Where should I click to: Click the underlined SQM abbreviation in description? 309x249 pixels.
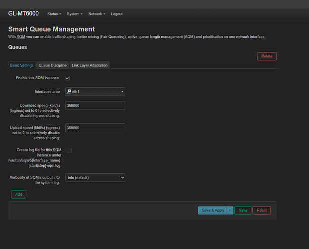pos(21,37)
